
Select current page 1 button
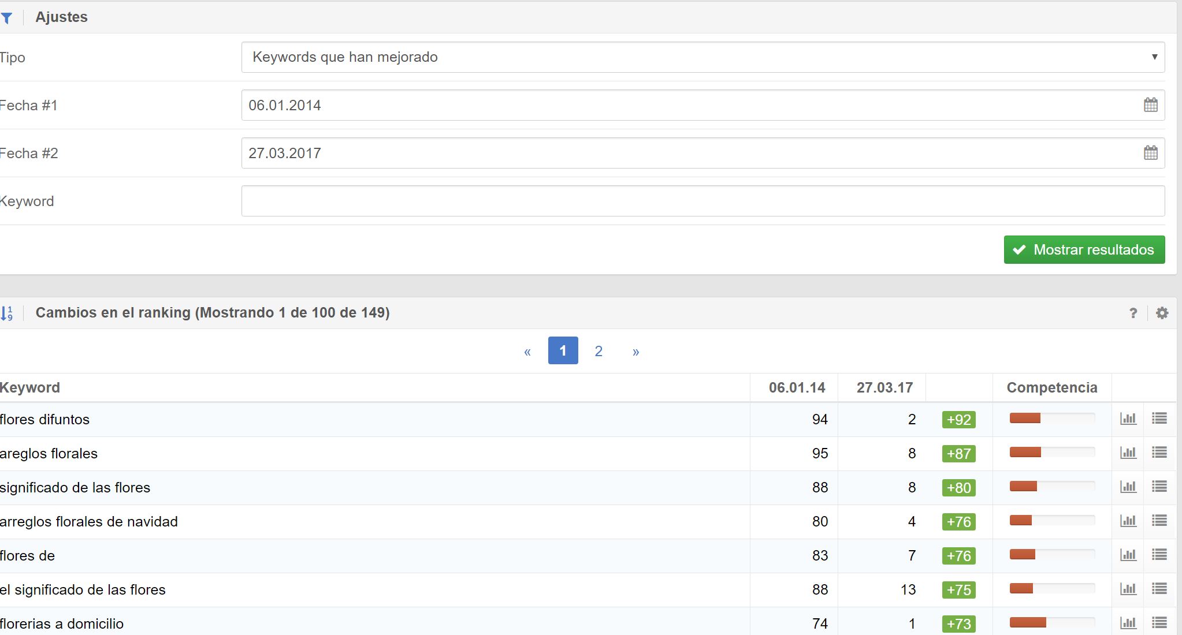point(563,351)
